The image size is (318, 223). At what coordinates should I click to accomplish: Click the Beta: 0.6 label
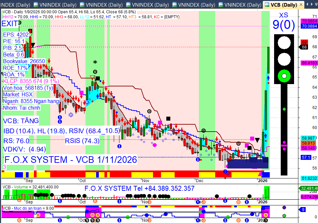[13, 55]
